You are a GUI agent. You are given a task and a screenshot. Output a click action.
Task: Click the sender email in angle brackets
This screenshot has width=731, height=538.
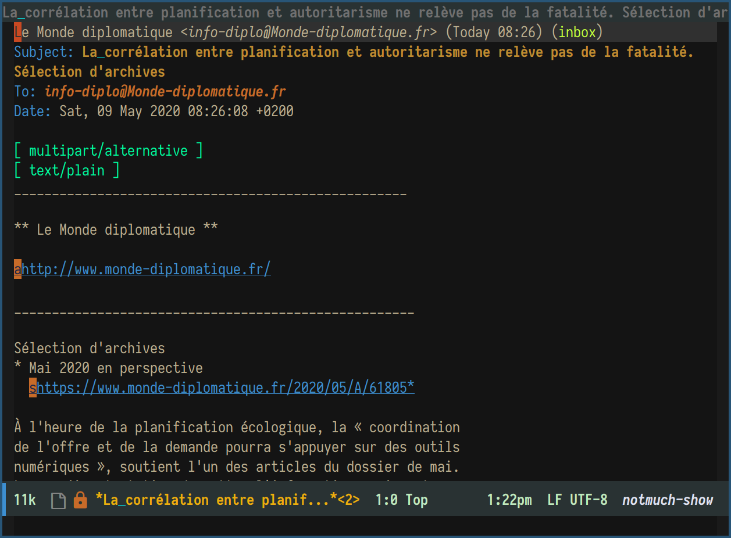coord(309,32)
